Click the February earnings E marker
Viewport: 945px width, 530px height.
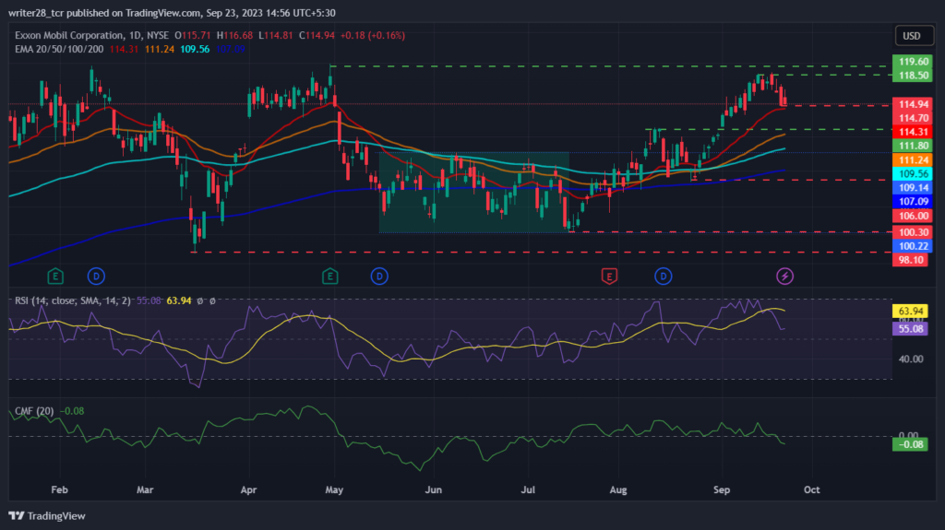coord(55,277)
